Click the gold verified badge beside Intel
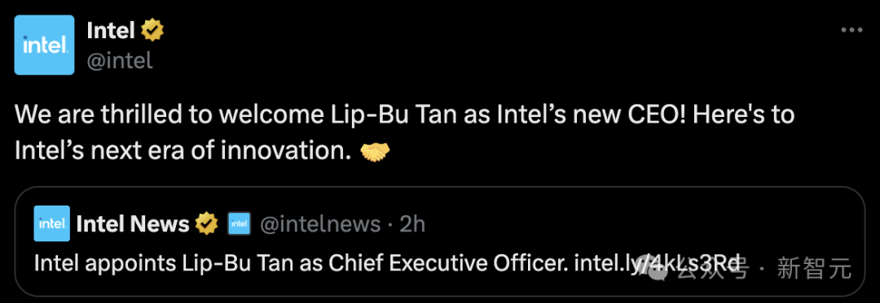The image size is (880, 303). point(152,30)
